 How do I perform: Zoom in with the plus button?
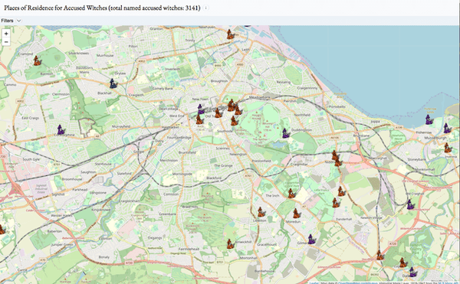click(6, 34)
